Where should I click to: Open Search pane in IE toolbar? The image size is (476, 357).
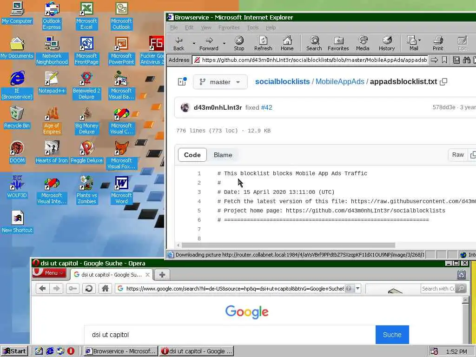pyautogui.click(x=314, y=43)
